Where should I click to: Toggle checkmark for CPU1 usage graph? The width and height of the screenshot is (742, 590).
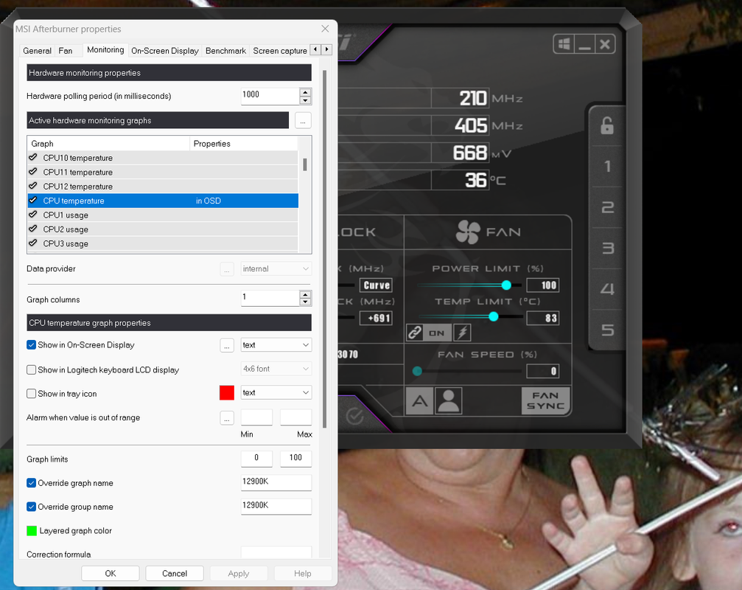point(33,215)
